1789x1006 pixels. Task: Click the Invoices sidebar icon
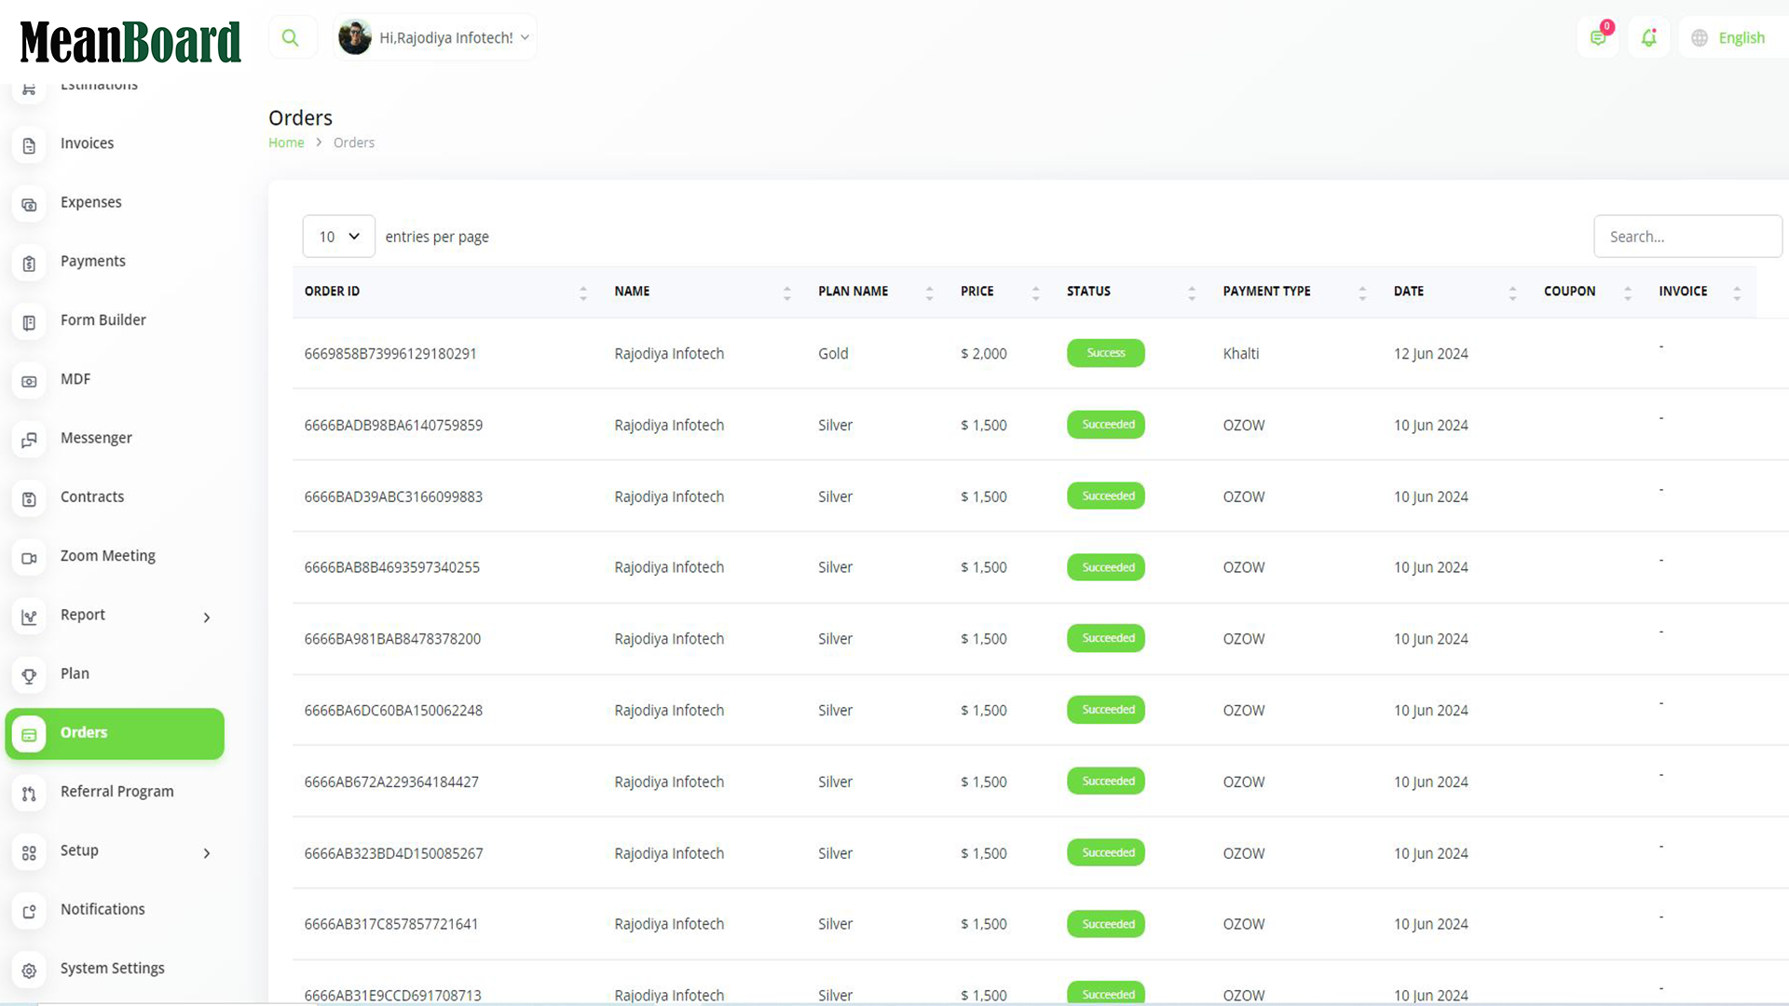pyautogui.click(x=29, y=146)
